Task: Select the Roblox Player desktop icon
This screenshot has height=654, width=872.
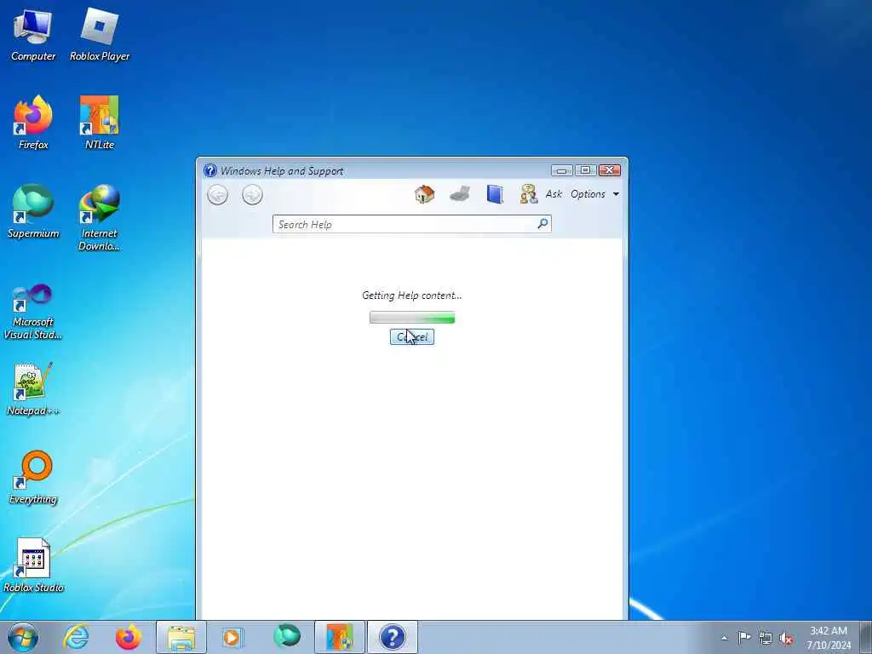Action: click(x=100, y=36)
